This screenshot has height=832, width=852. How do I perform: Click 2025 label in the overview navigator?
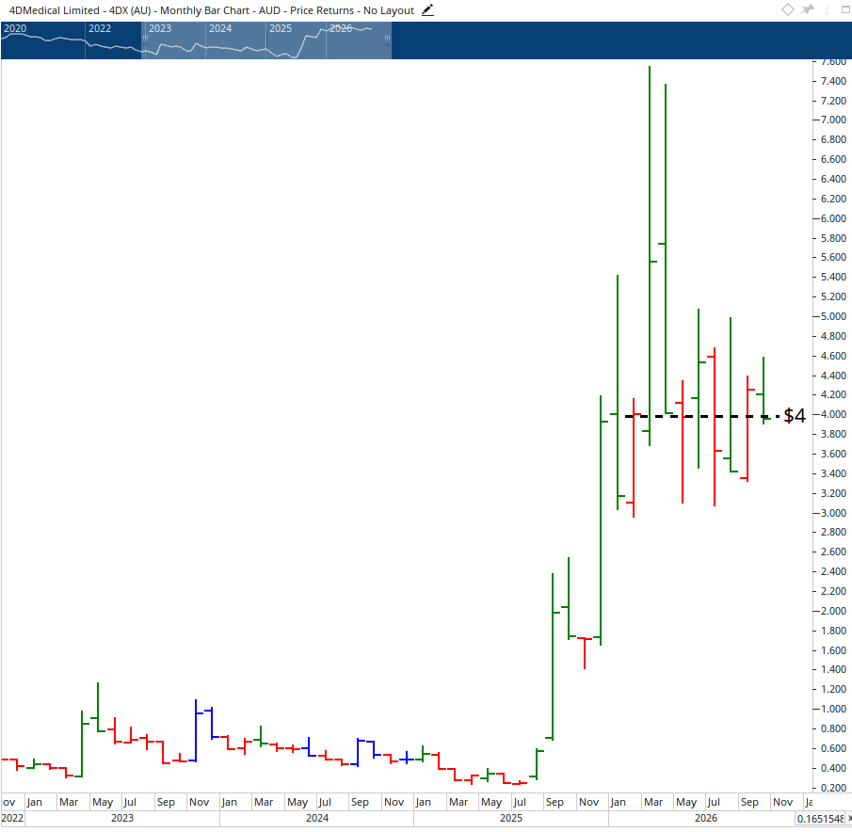[281, 28]
